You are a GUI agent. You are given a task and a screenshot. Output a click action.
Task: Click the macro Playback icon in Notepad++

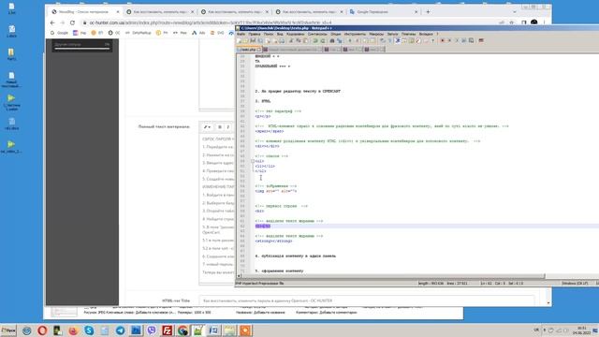(457, 40)
